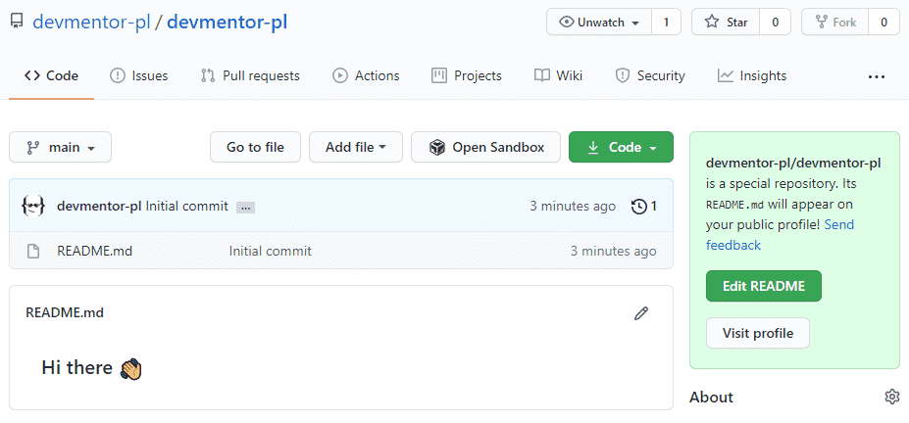Go to the Actions tab
This screenshot has height=423, width=909.
click(x=366, y=75)
